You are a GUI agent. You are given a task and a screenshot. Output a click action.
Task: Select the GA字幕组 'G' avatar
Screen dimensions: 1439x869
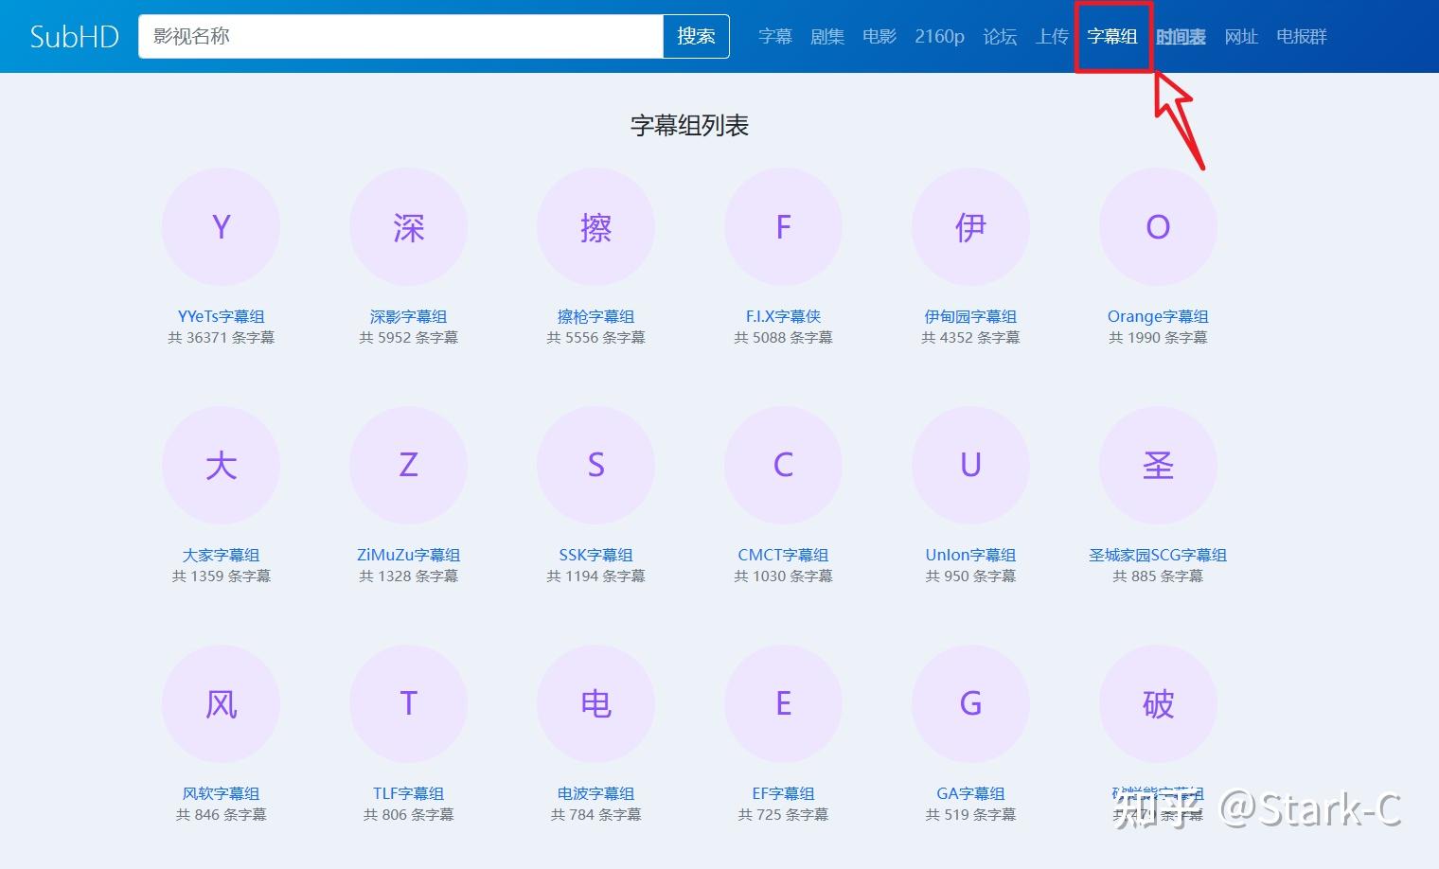click(x=970, y=703)
